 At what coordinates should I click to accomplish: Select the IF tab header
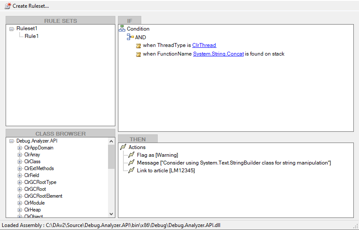click(x=130, y=21)
